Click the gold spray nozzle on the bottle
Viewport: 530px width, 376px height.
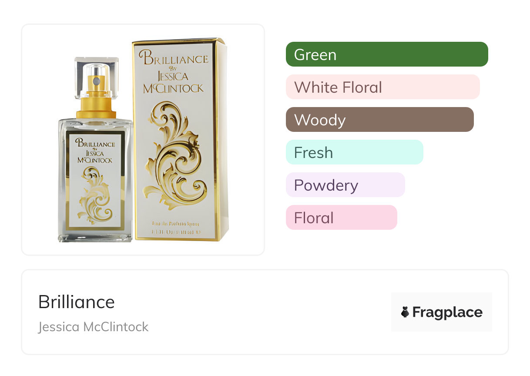click(x=96, y=96)
